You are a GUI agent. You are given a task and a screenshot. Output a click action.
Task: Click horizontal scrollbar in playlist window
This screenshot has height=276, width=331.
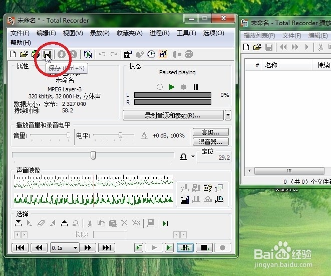point(289,171)
